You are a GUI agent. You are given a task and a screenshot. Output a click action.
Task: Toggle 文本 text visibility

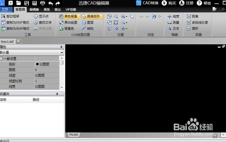point(173,29)
